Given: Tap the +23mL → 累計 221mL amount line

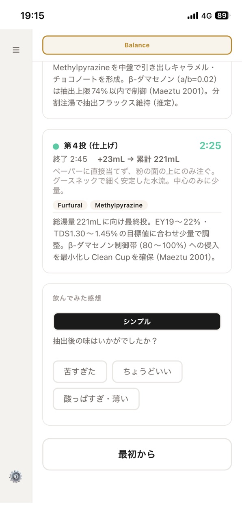Looking at the screenshot, I should [138, 159].
